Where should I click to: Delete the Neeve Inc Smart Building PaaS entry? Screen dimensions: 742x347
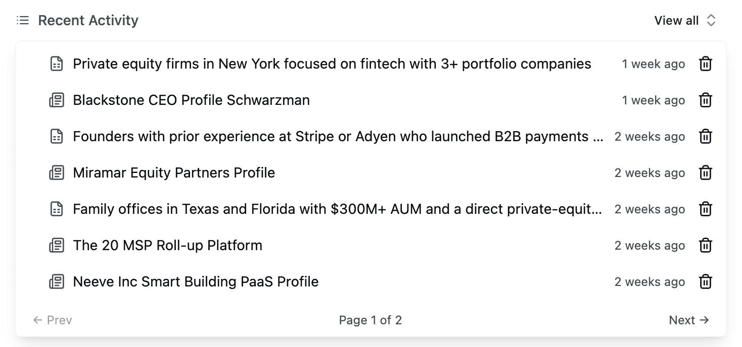(705, 281)
